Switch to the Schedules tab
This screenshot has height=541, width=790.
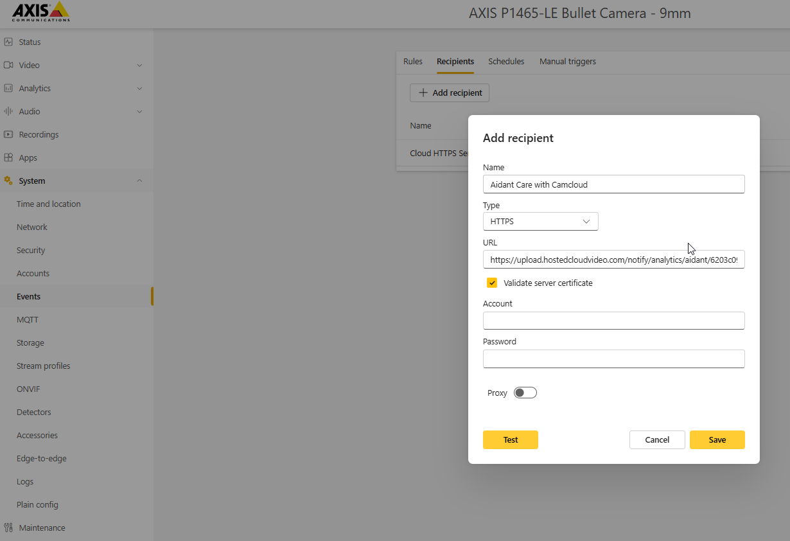click(506, 62)
